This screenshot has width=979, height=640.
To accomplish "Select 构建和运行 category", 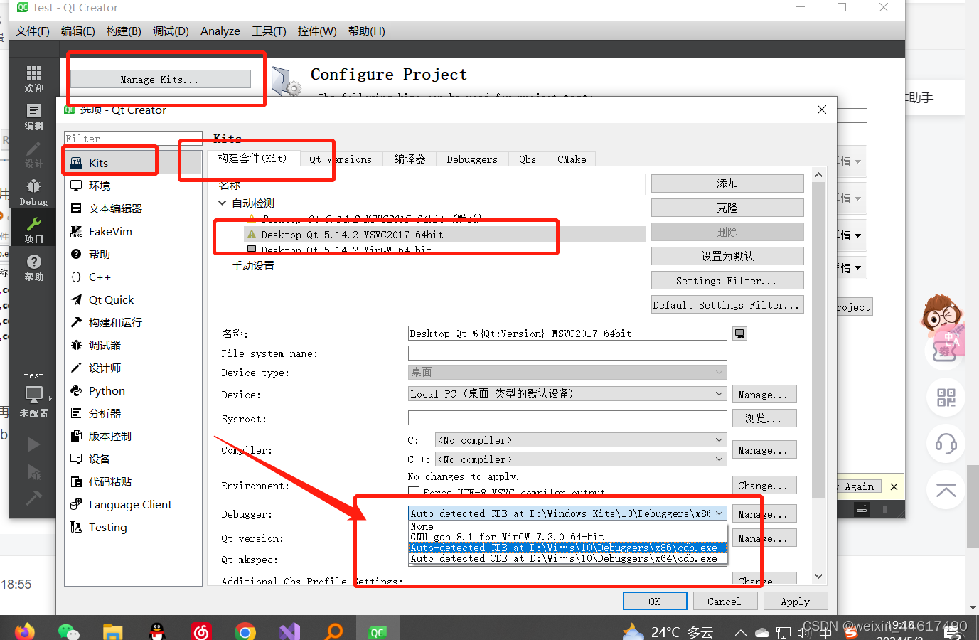I will [133, 322].
